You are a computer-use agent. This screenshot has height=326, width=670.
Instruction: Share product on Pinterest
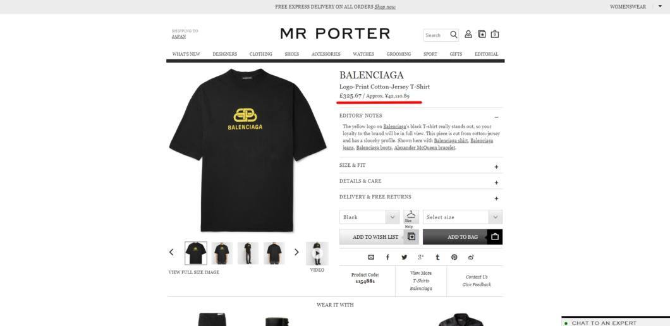coord(454,257)
